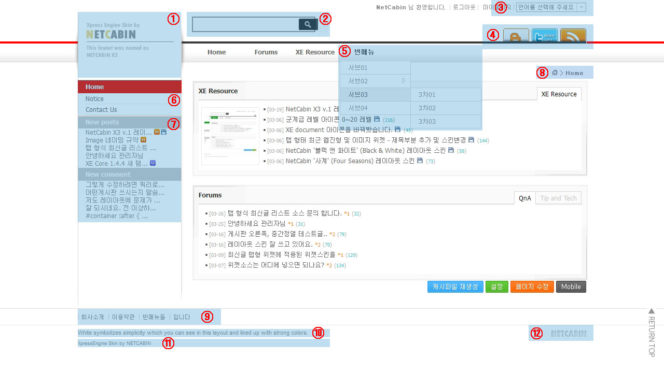Click the 캐시파일 재생성 button
This screenshot has height=373, width=664.
[455, 286]
